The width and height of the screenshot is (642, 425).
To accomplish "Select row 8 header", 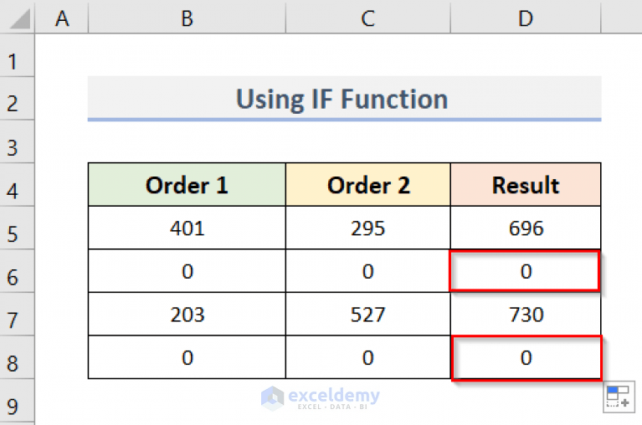I will click(x=18, y=357).
